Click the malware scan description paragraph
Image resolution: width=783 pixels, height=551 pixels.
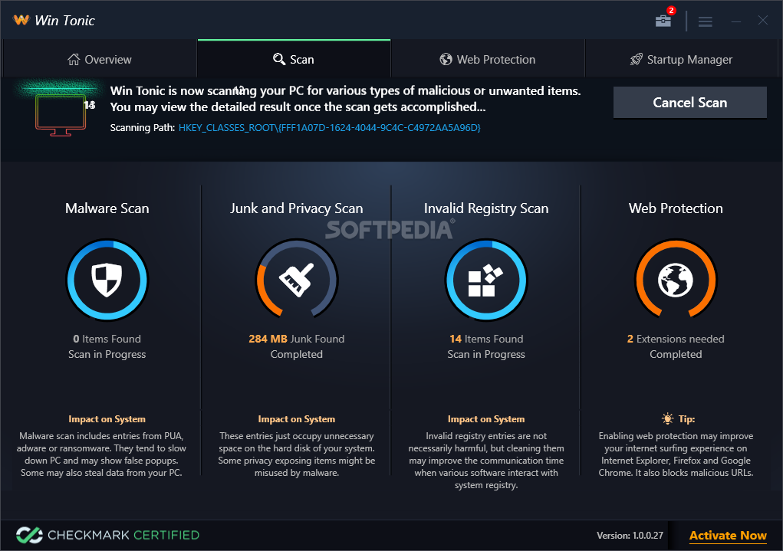101,454
